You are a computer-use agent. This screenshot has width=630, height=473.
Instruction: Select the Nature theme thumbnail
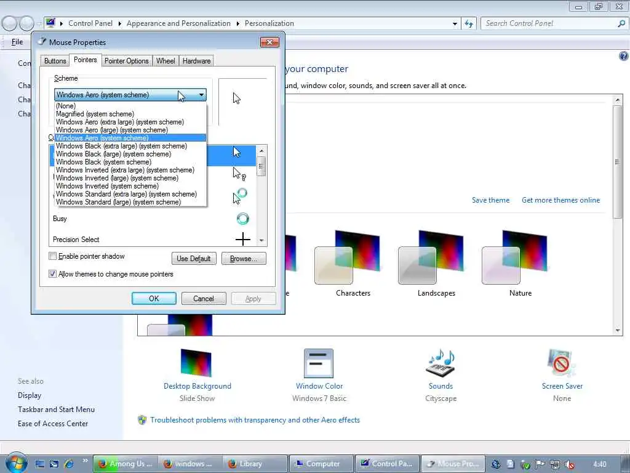pos(514,257)
